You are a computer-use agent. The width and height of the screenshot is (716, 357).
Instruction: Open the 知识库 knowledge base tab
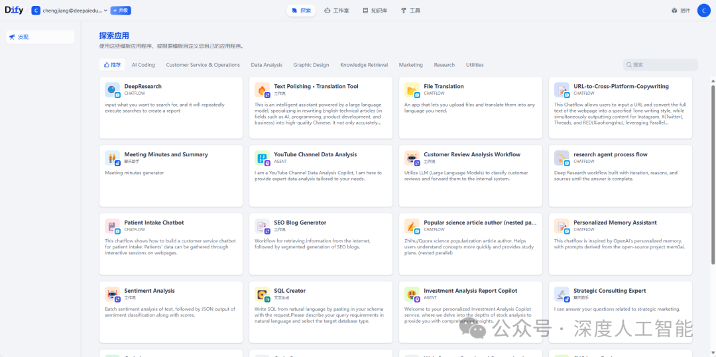tap(375, 11)
